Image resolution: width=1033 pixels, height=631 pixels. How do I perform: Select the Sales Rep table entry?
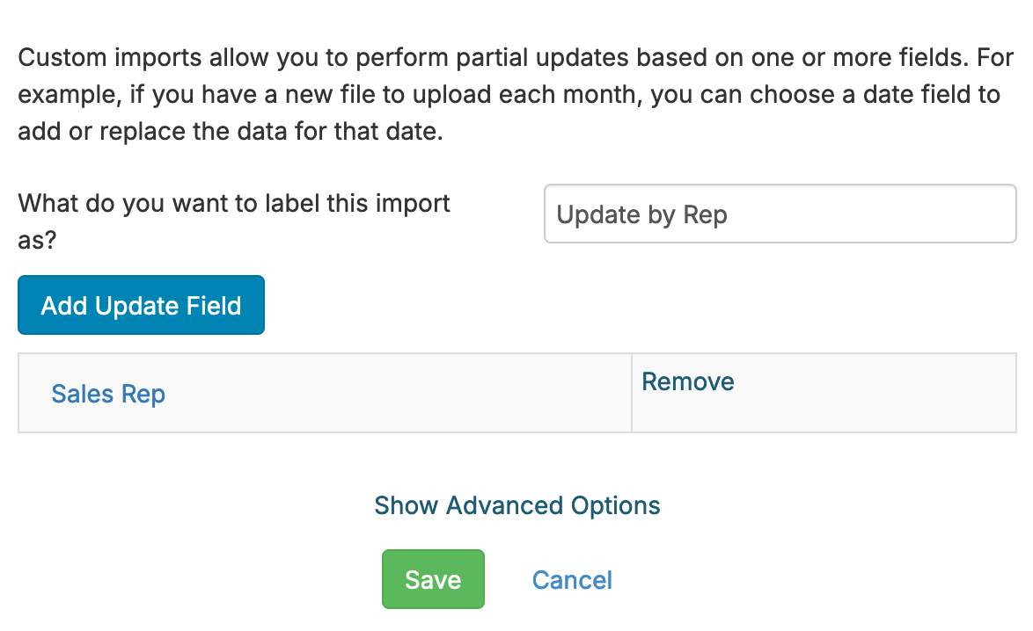[108, 394]
